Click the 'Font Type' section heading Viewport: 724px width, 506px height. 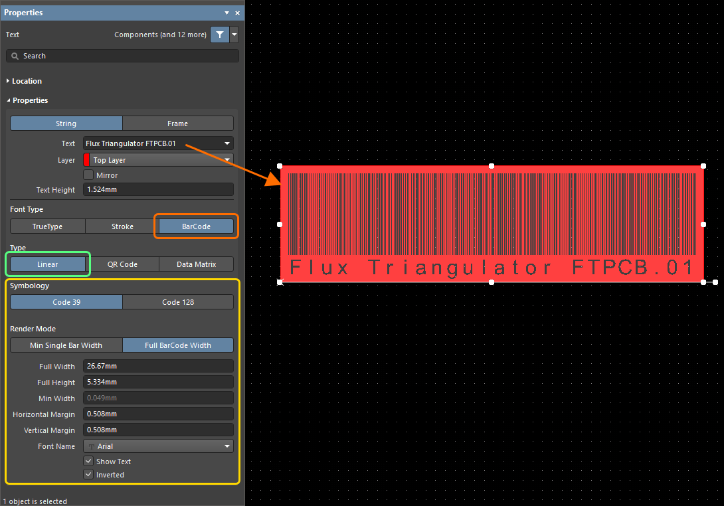pos(27,209)
